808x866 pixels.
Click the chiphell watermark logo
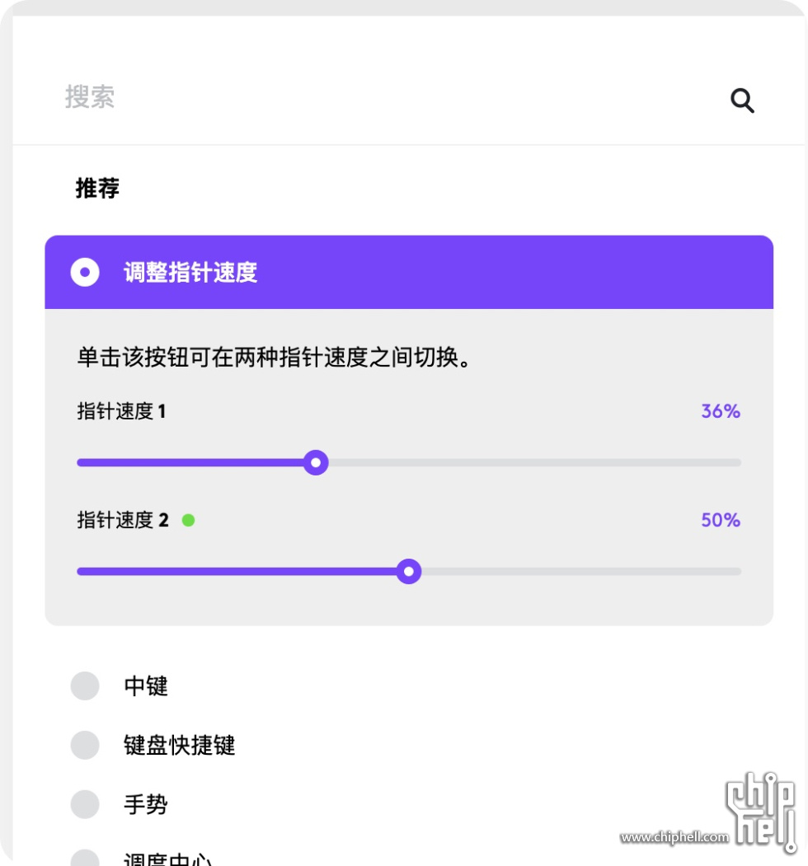point(762,811)
